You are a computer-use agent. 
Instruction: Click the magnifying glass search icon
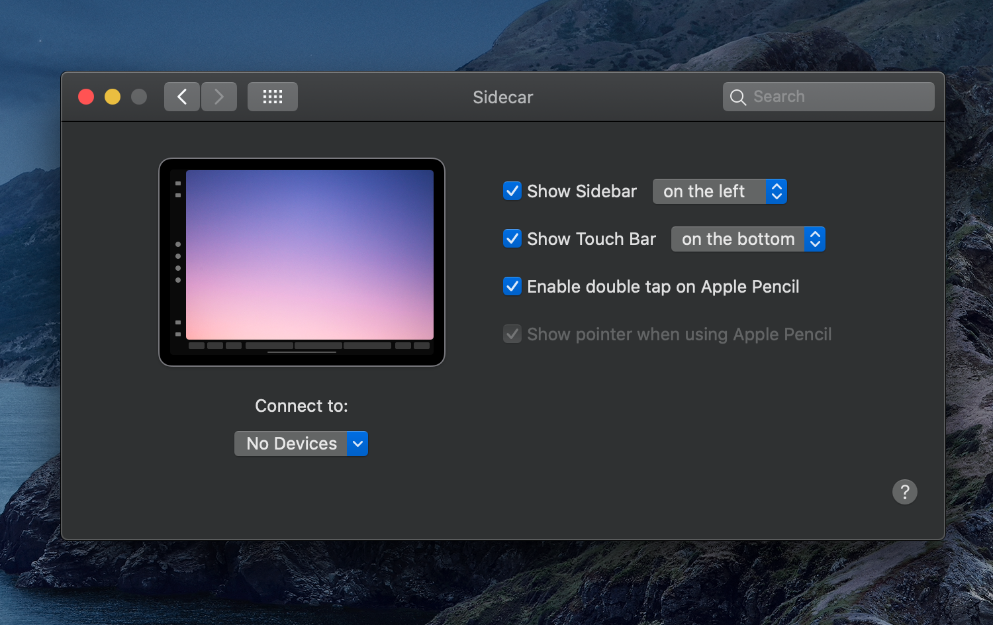(738, 97)
